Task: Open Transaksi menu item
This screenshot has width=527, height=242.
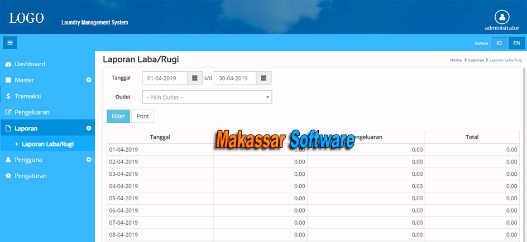Action: click(28, 96)
